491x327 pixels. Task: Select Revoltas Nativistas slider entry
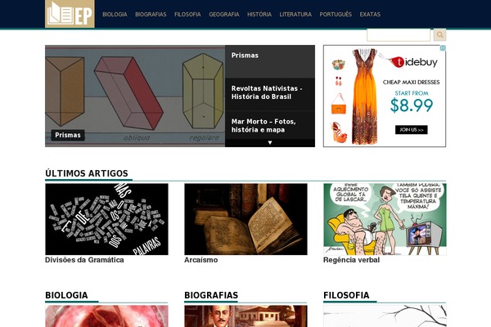point(270,94)
